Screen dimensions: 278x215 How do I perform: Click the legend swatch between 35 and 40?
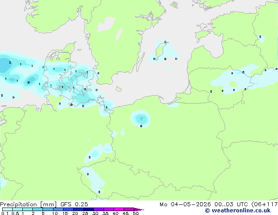point(109,209)
